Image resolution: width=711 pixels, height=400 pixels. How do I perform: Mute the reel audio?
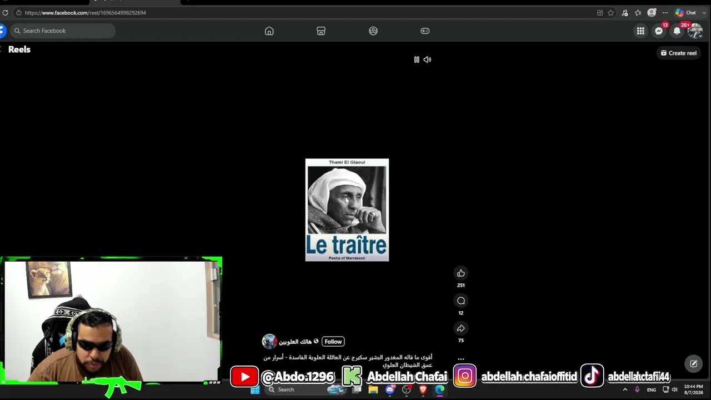[427, 59]
